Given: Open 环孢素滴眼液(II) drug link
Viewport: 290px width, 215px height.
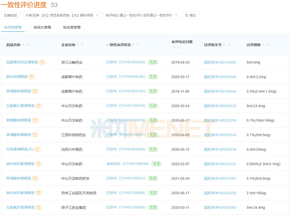Looking at the screenshot, I should (x=23, y=149).
